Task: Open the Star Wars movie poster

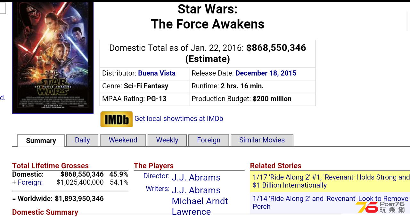Action: pos(53,57)
